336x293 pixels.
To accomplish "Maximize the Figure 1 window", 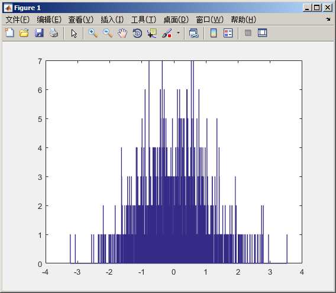I will (x=317, y=8).
